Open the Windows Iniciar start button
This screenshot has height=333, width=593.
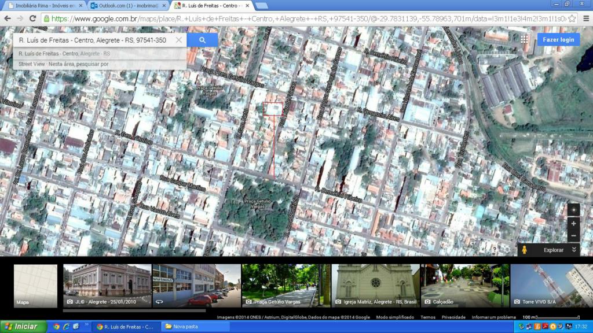pos(23,327)
